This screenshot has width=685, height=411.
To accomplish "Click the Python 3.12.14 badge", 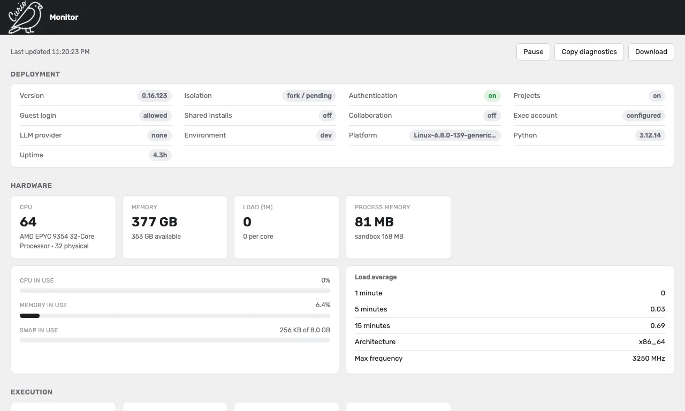I will tap(650, 135).
